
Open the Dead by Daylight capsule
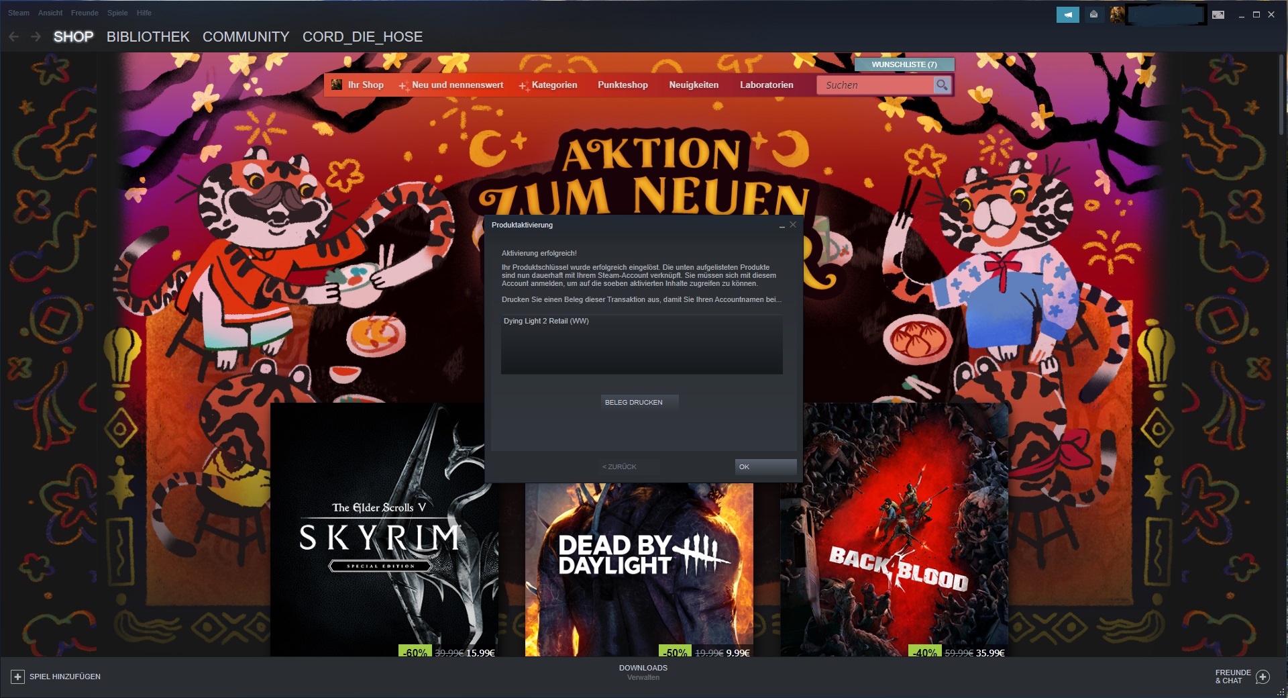click(x=639, y=570)
